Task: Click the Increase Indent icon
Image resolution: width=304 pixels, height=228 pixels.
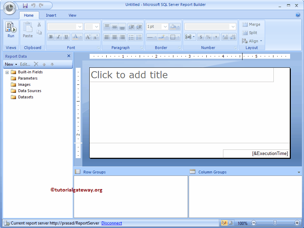Action: pyautogui.click(x=139, y=27)
